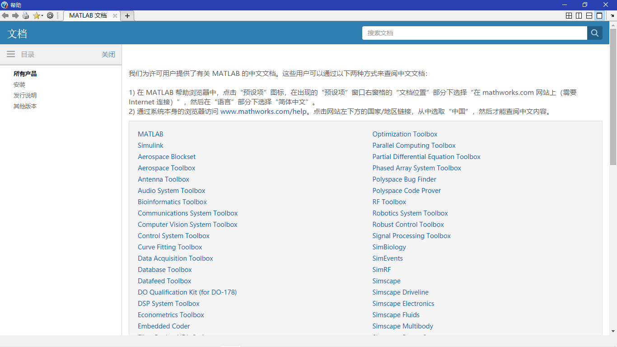Split tabs top and bottom layout
Image resolution: width=617 pixels, height=347 pixels.
589,15
